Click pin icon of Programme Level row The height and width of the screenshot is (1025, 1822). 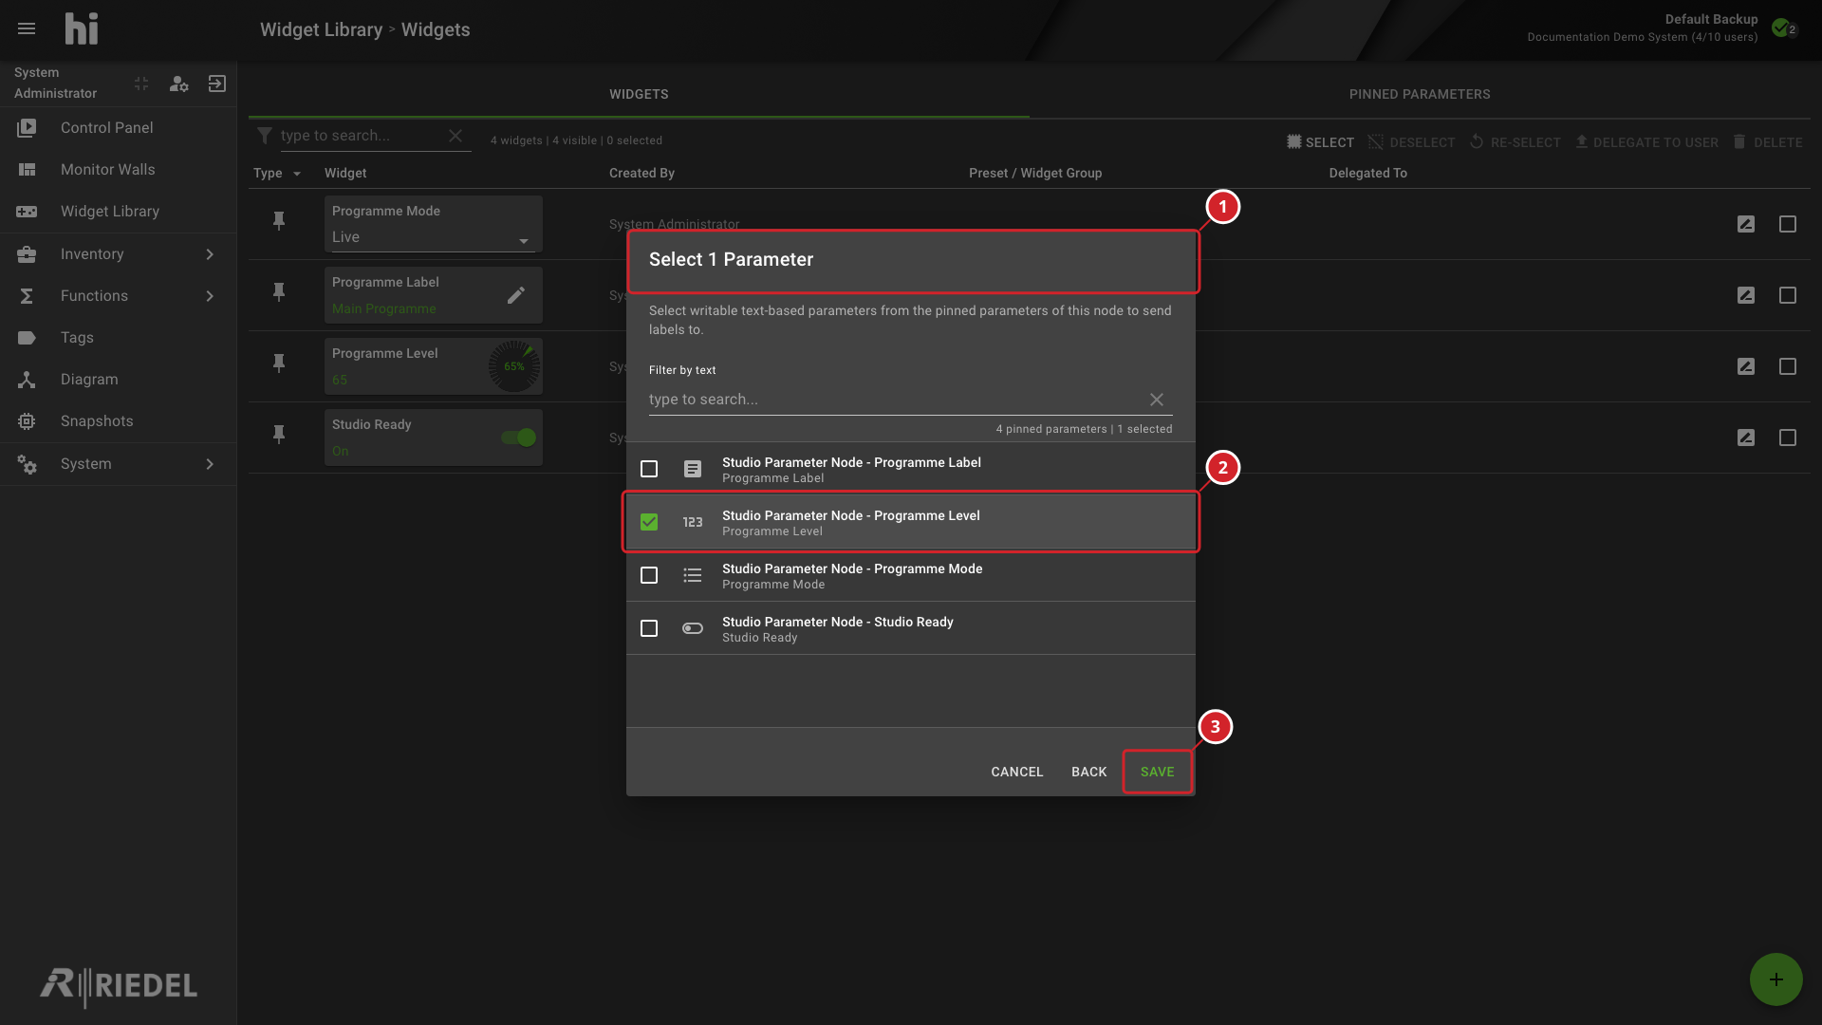point(279,363)
